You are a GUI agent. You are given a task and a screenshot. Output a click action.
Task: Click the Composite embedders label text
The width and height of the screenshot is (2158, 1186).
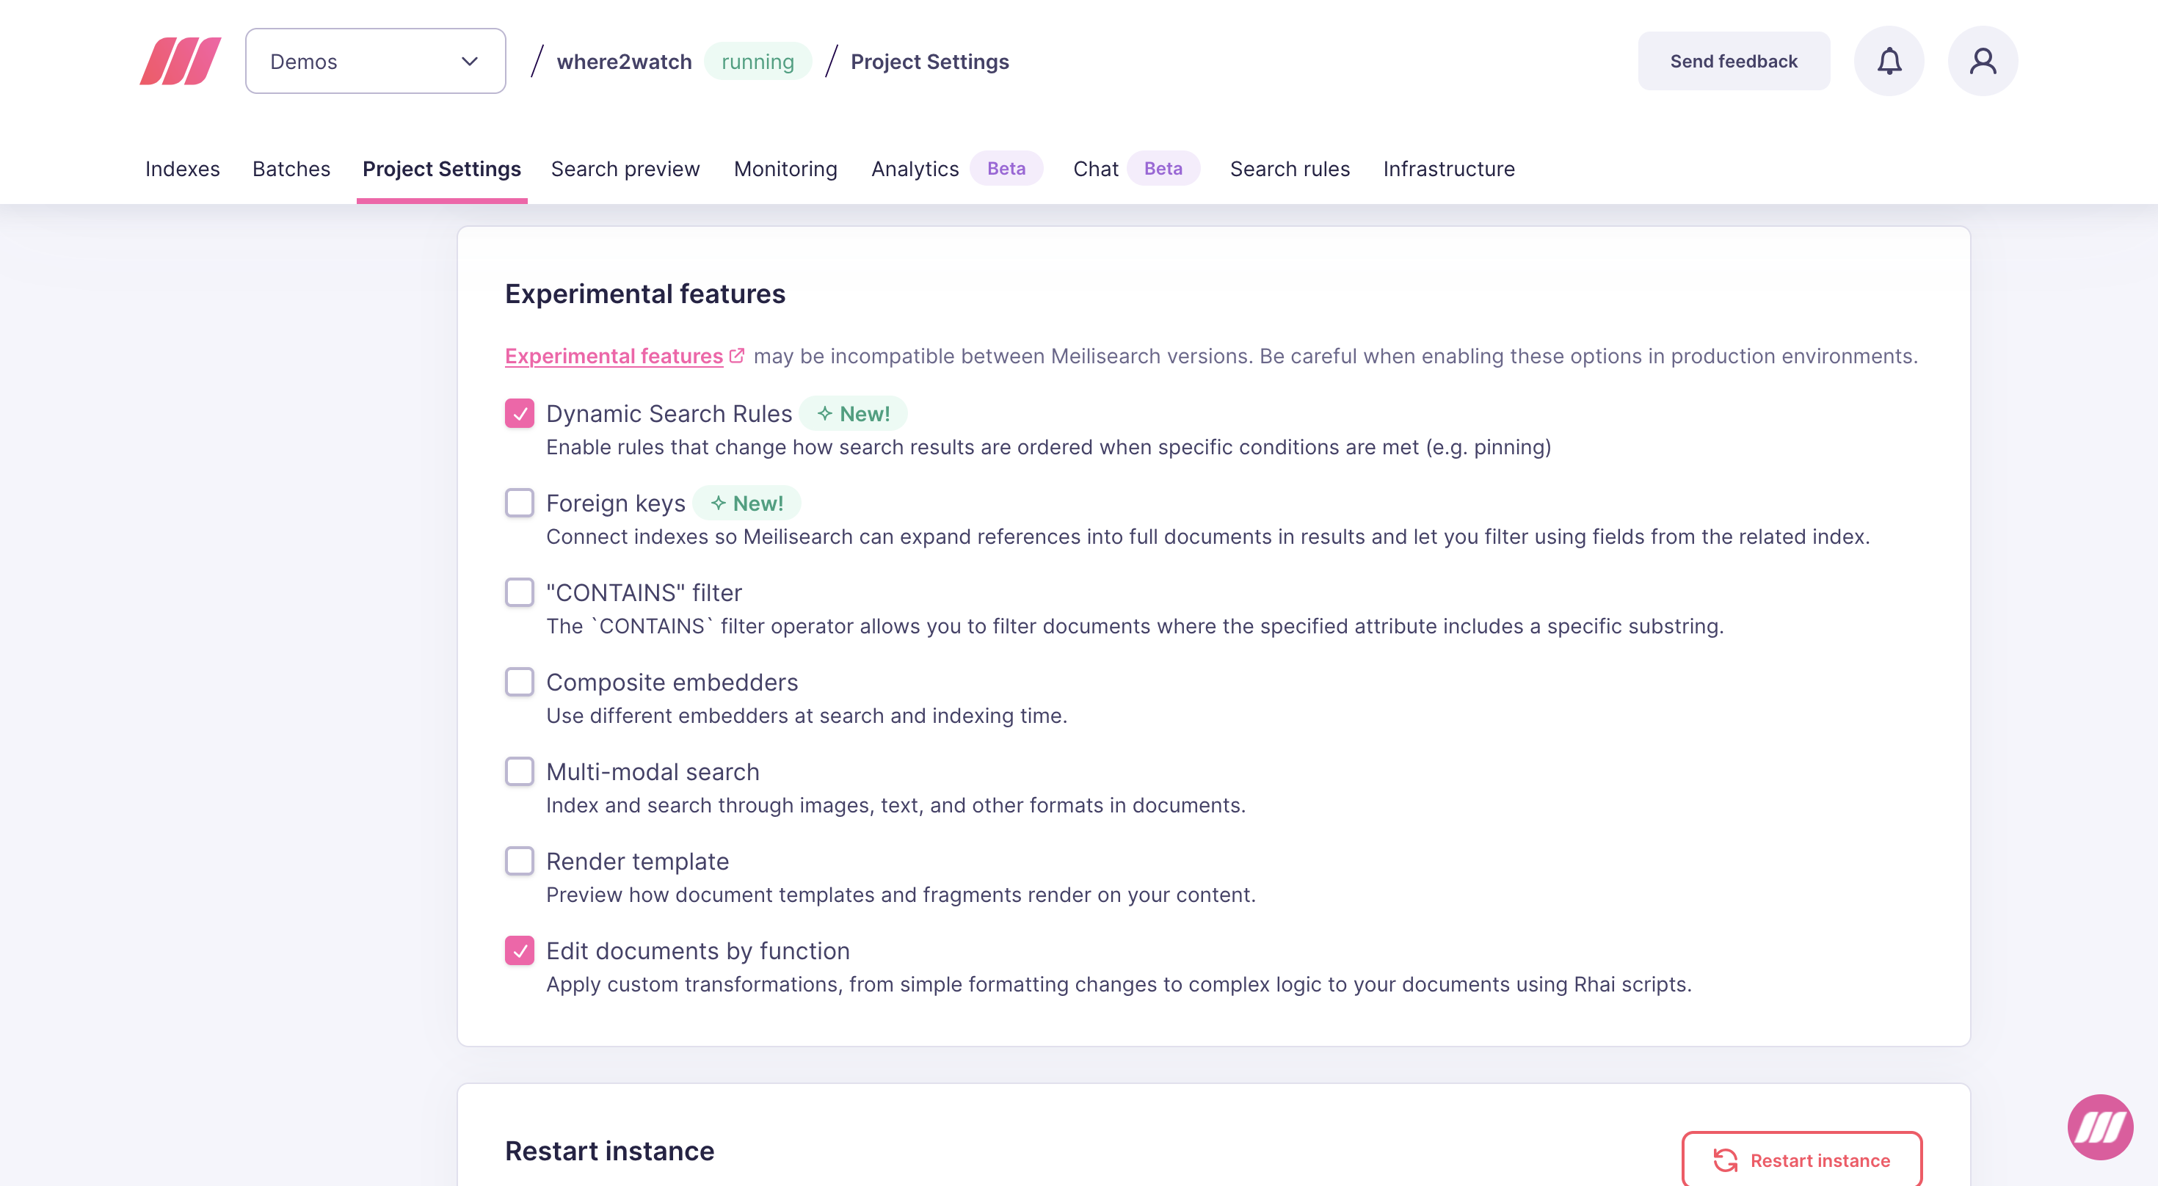point(672,683)
